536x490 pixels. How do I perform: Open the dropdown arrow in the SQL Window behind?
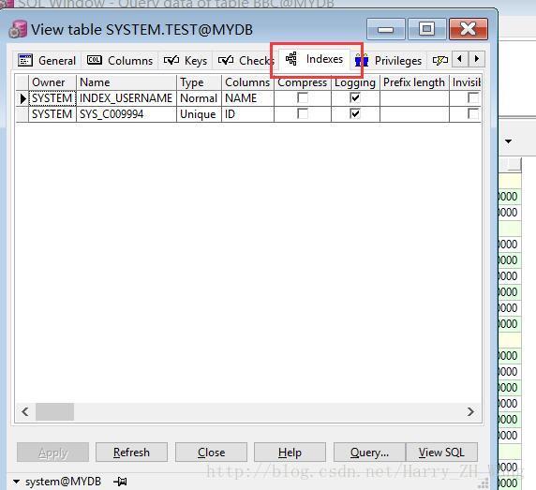tap(508, 141)
